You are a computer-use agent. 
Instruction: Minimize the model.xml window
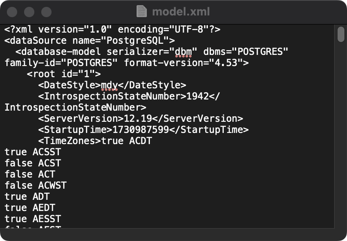point(29,12)
